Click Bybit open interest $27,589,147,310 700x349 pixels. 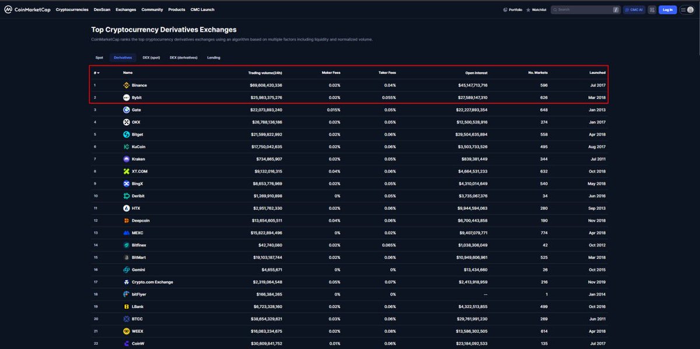472,97
